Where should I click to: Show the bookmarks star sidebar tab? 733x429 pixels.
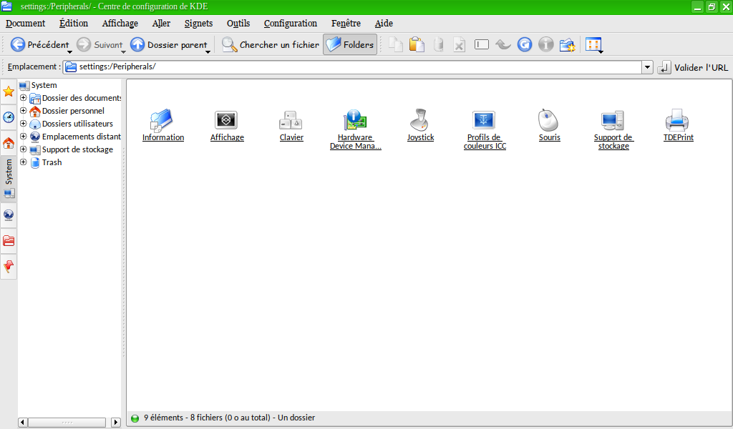[x=9, y=92]
